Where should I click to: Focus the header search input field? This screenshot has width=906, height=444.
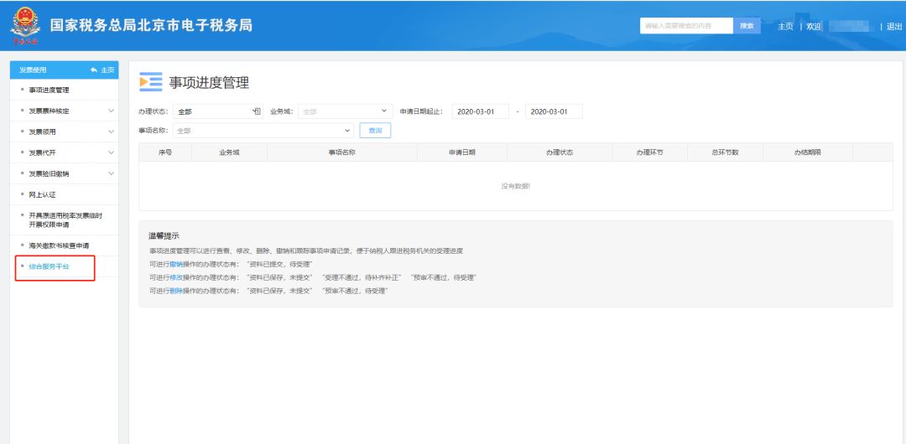(x=686, y=26)
